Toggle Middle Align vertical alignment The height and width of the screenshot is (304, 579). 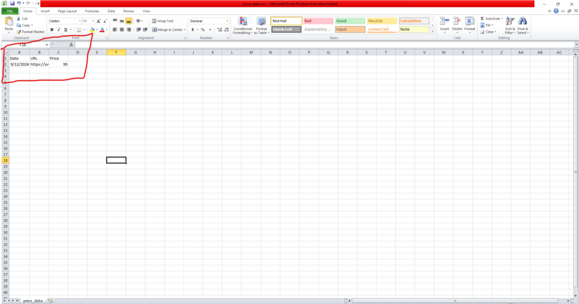(x=122, y=21)
